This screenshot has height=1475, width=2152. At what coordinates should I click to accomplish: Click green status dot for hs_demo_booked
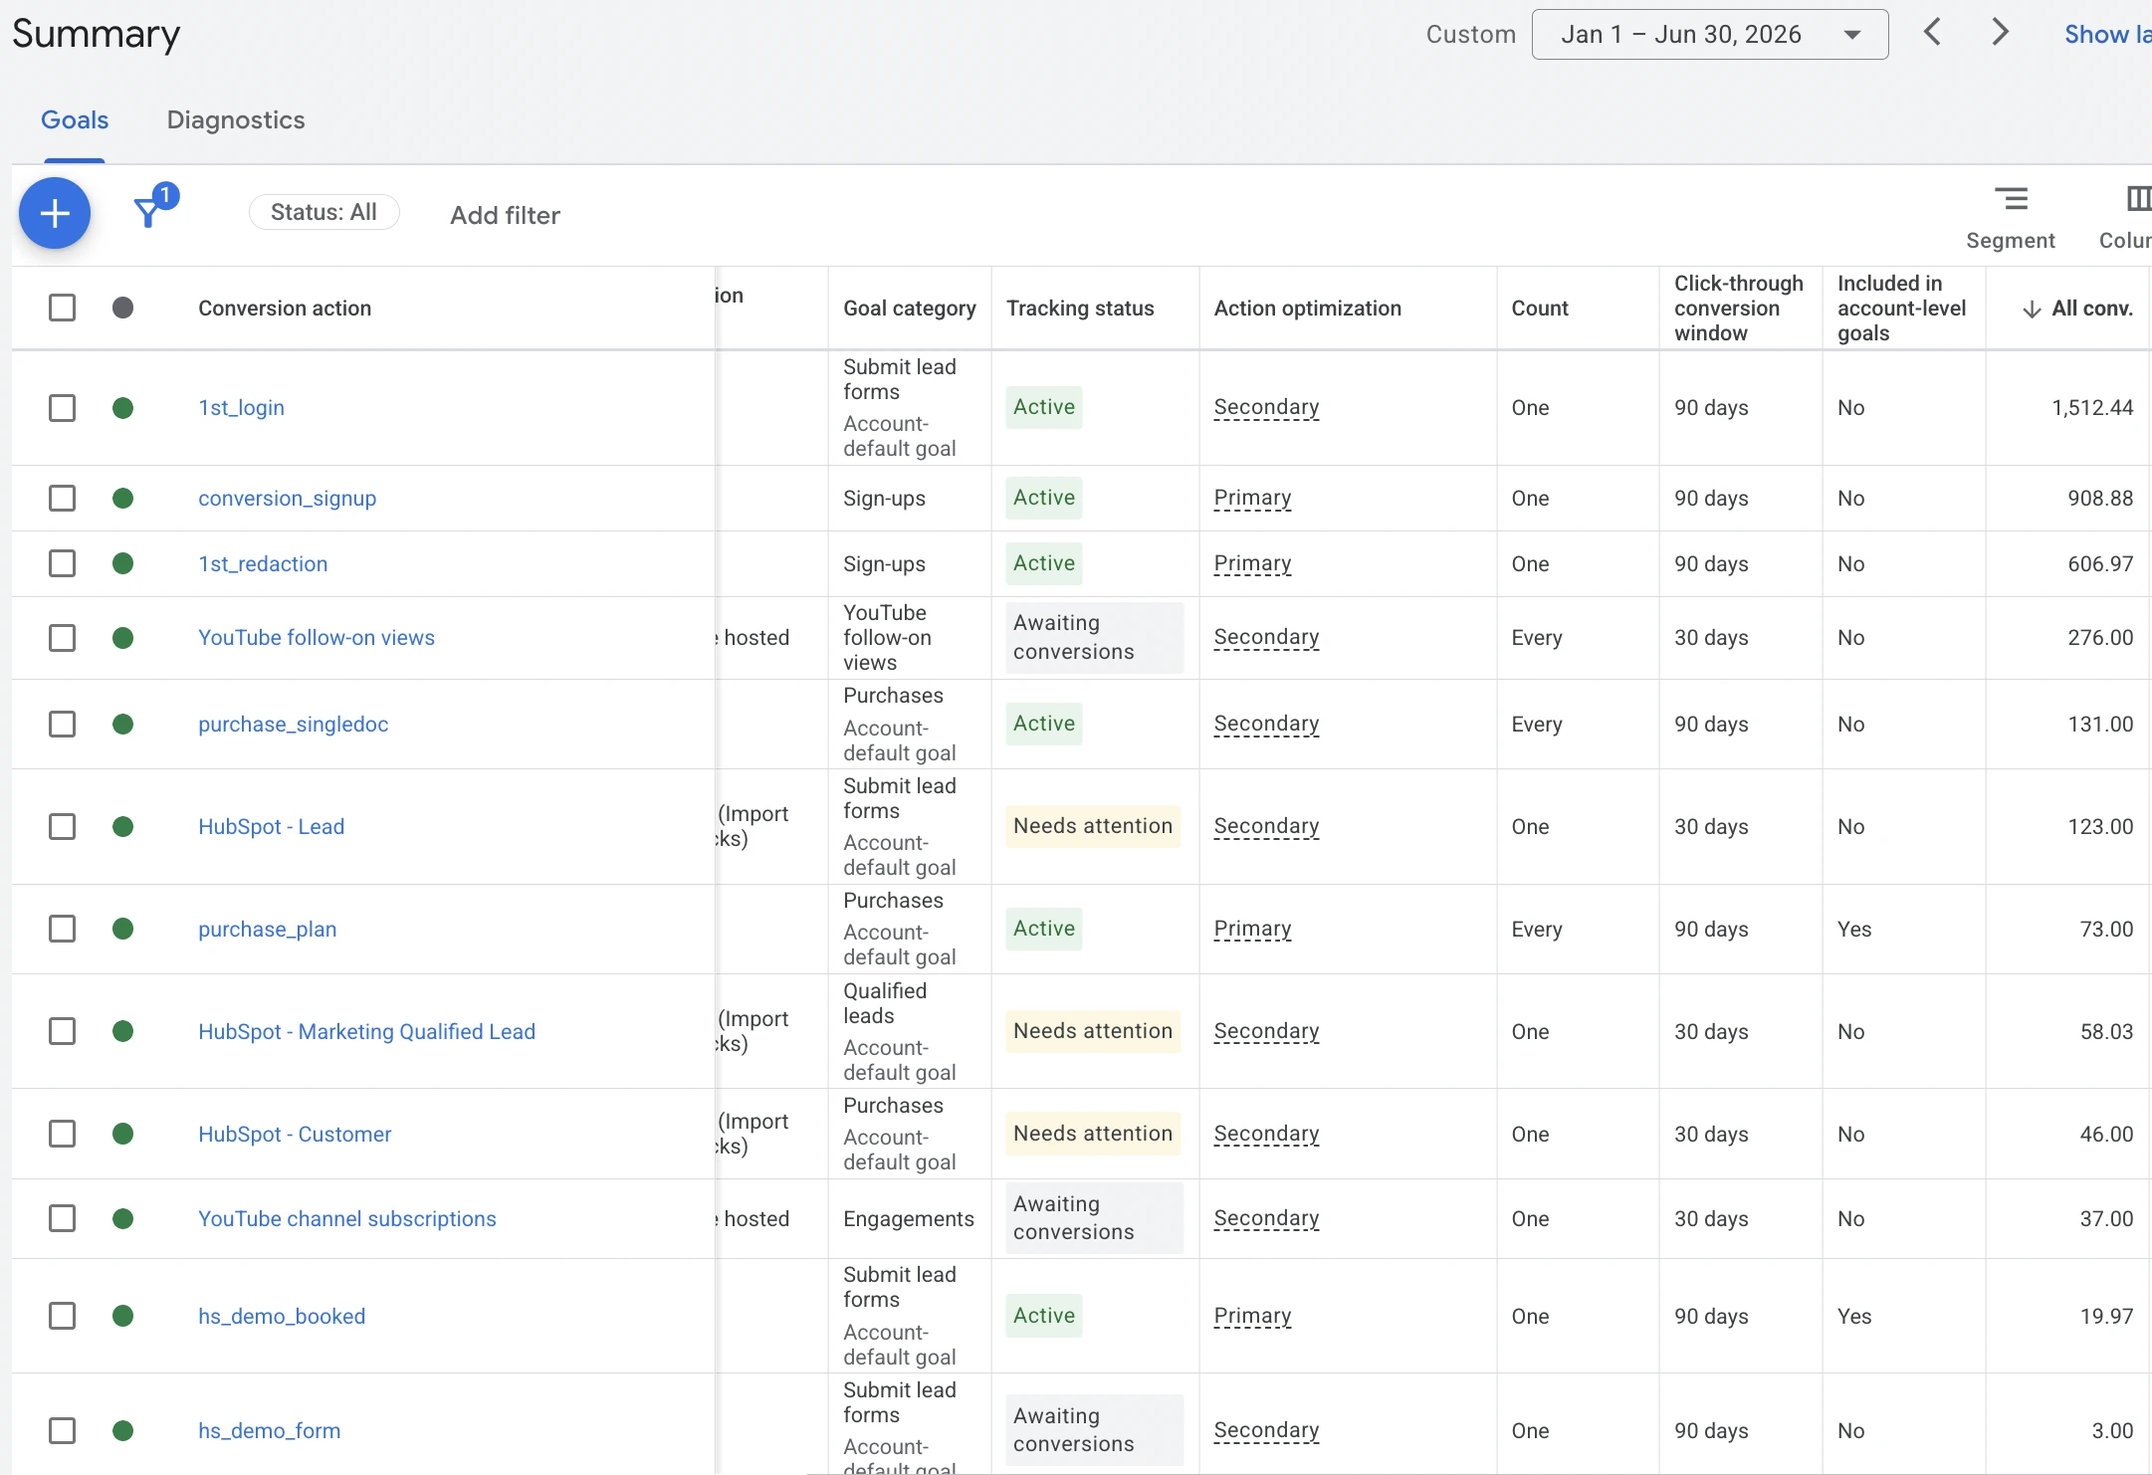(123, 1316)
